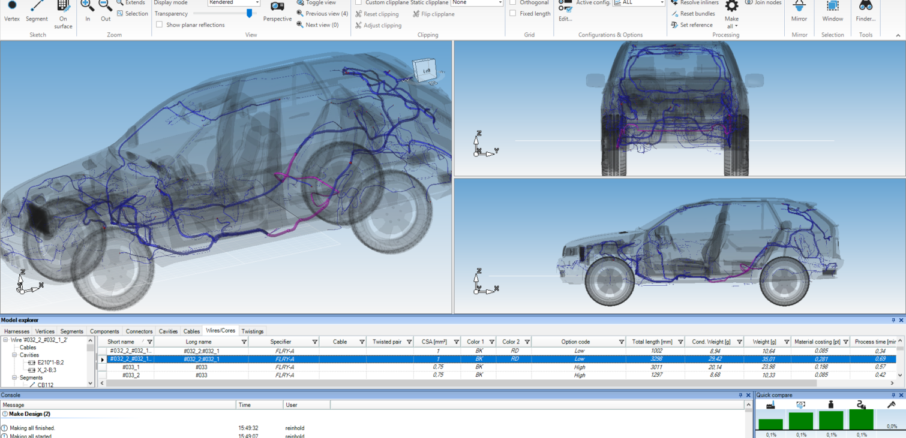Select the Vertex sketch tool
Viewport: 906px width, 438px height.
pyautogui.click(x=12, y=7)
